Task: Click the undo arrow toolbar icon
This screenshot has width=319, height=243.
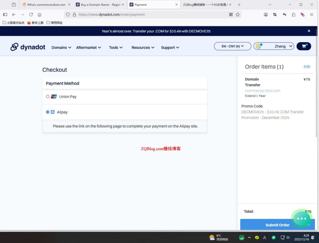Action: [284, 14]
